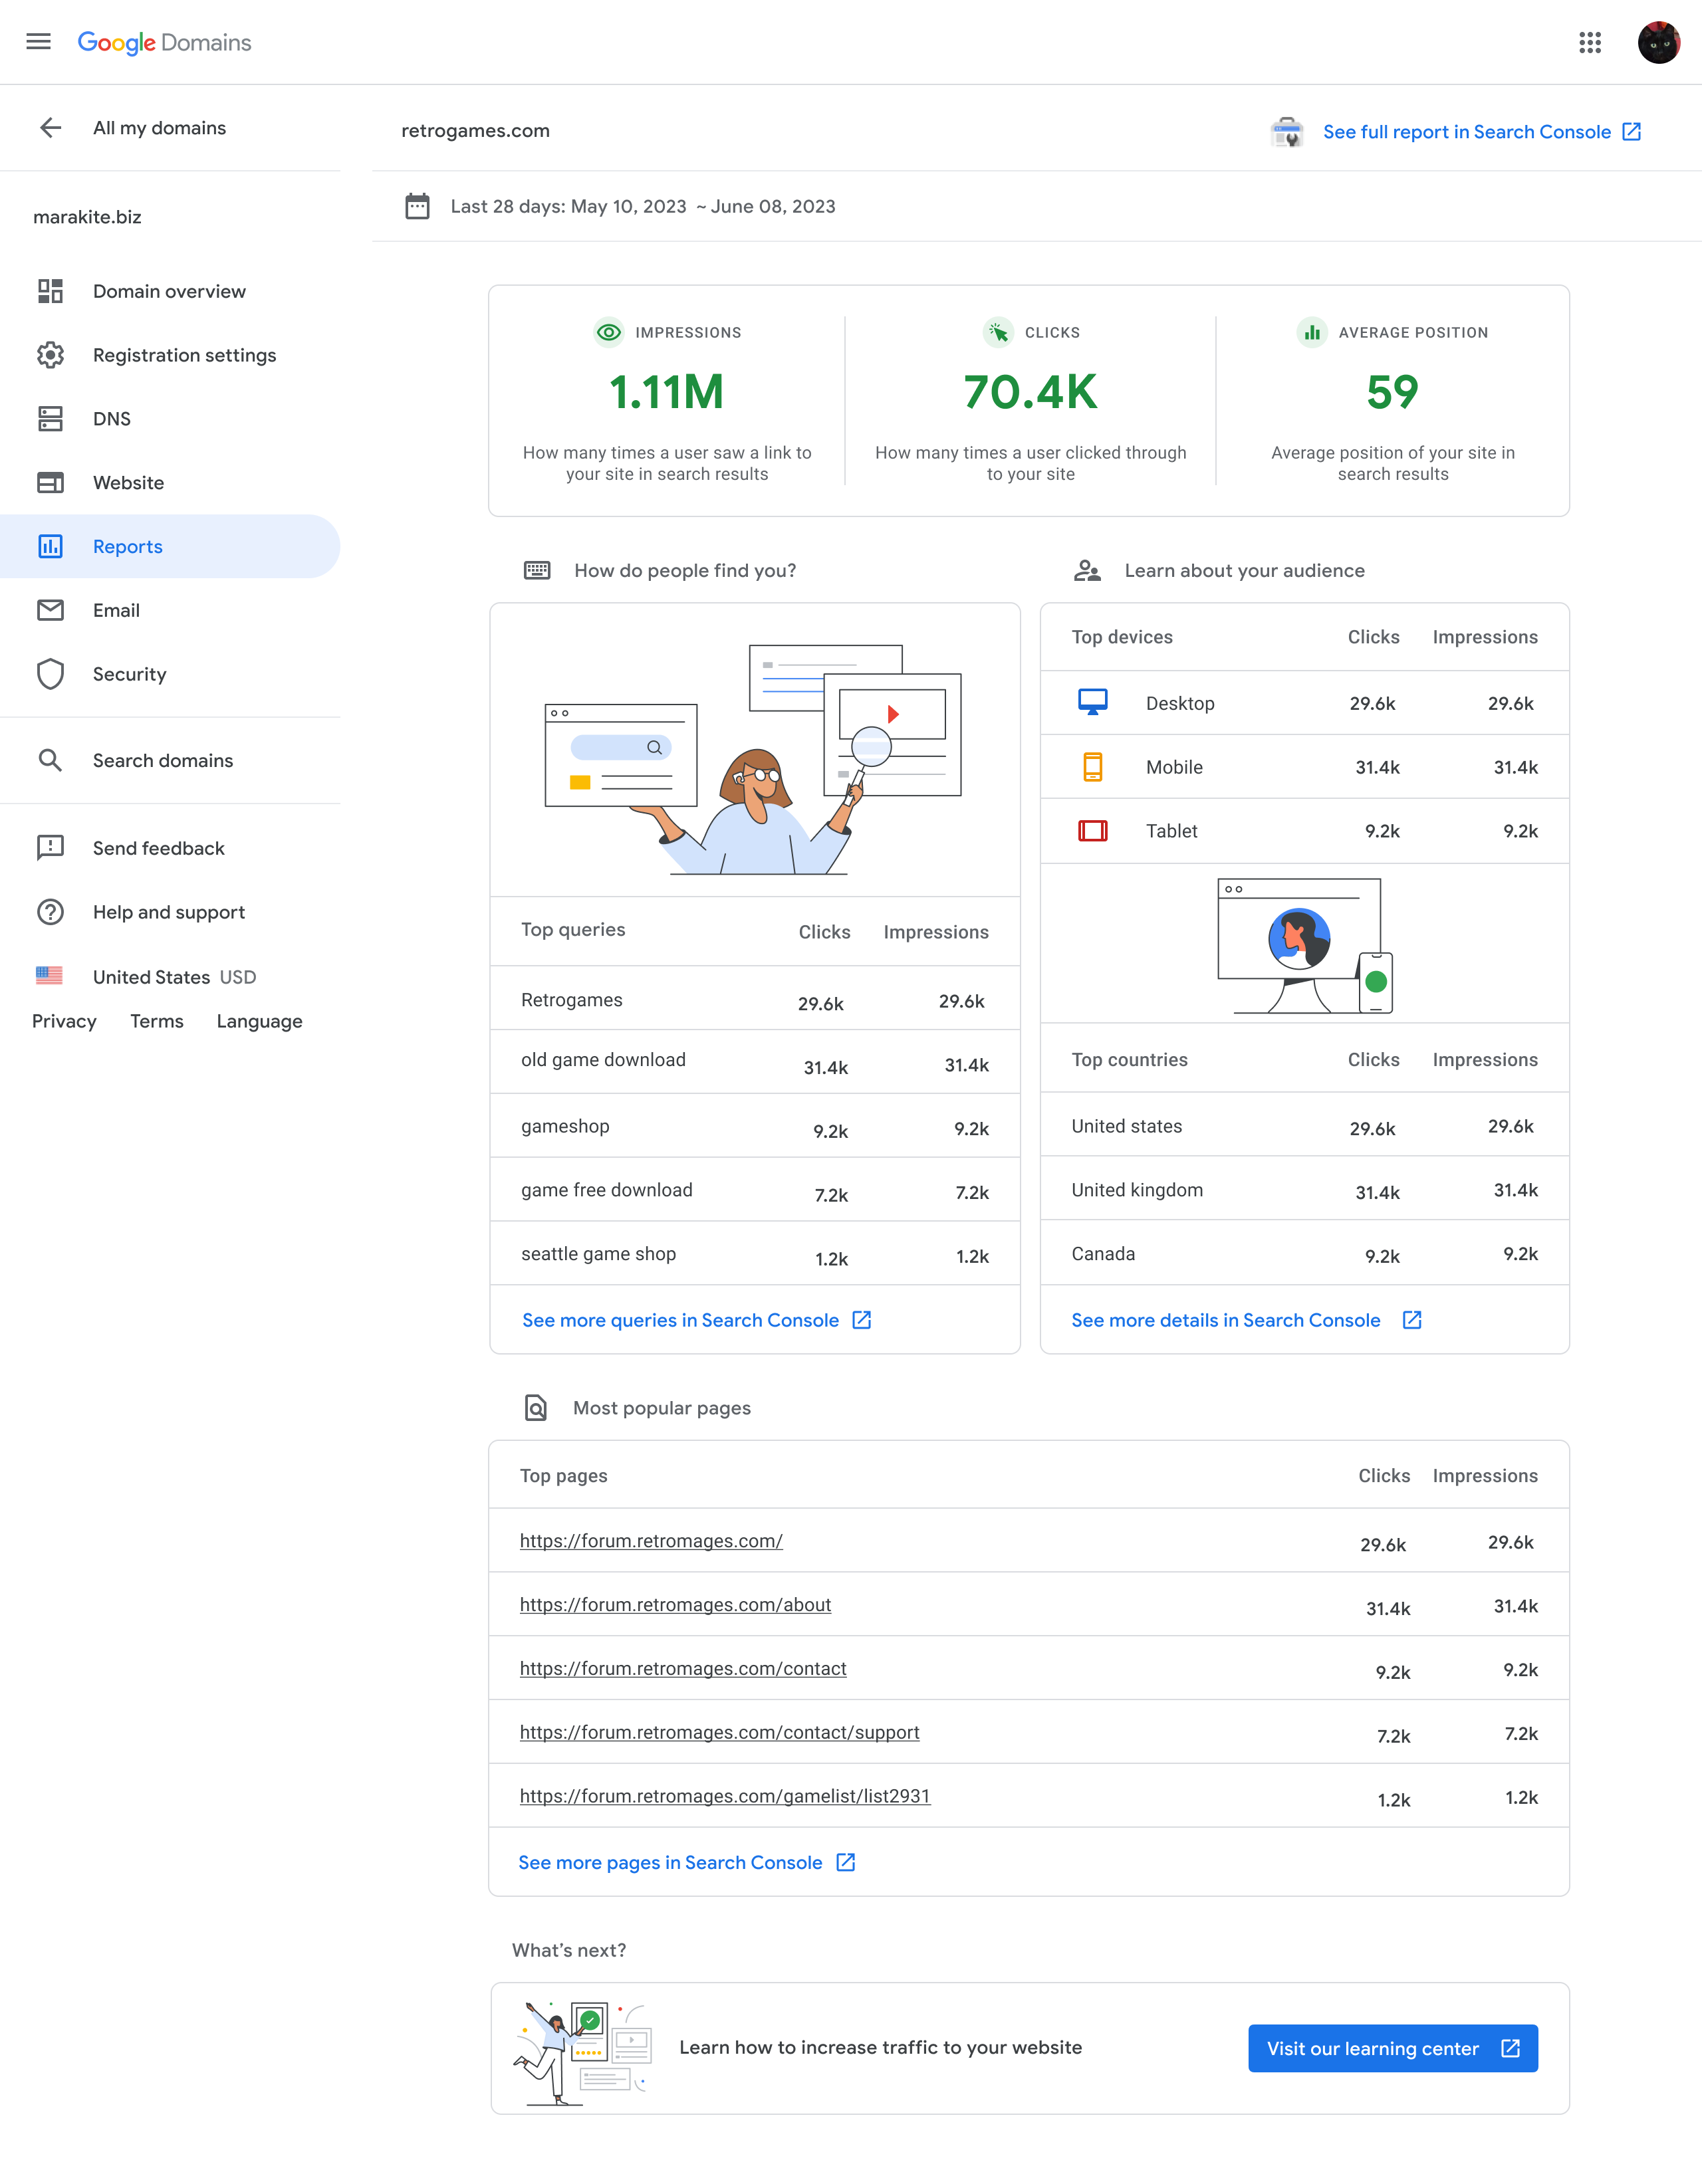Click the Average position bar chart icon
The width and height of the screenshot is (1702, 2184).
pos(1312,332)
